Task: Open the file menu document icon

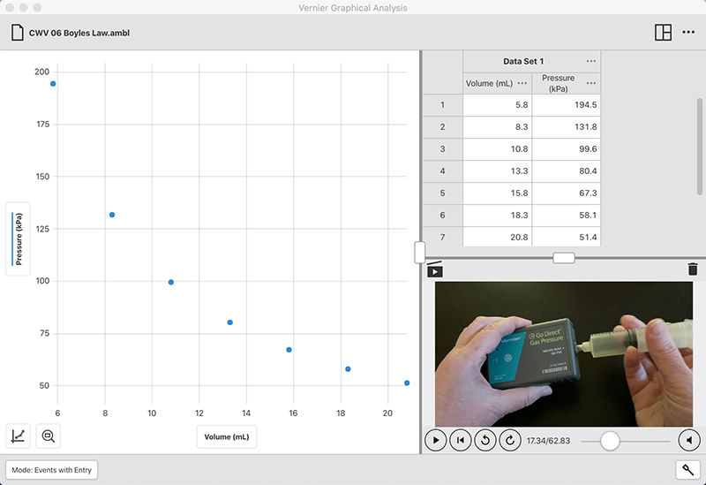Action: (17, 34)
